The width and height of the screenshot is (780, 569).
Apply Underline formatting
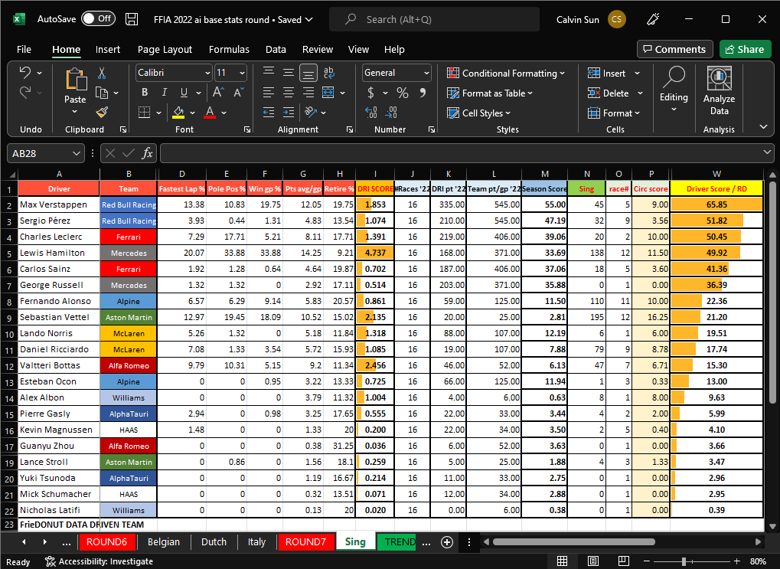184,93
